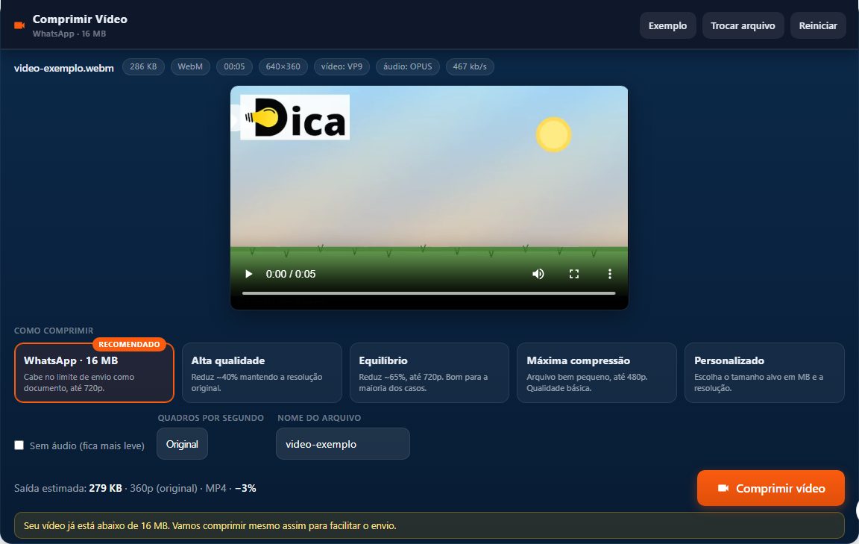The image size is (859, 544).
Task: Open the video player more options menu
Action: coord(609,274)
